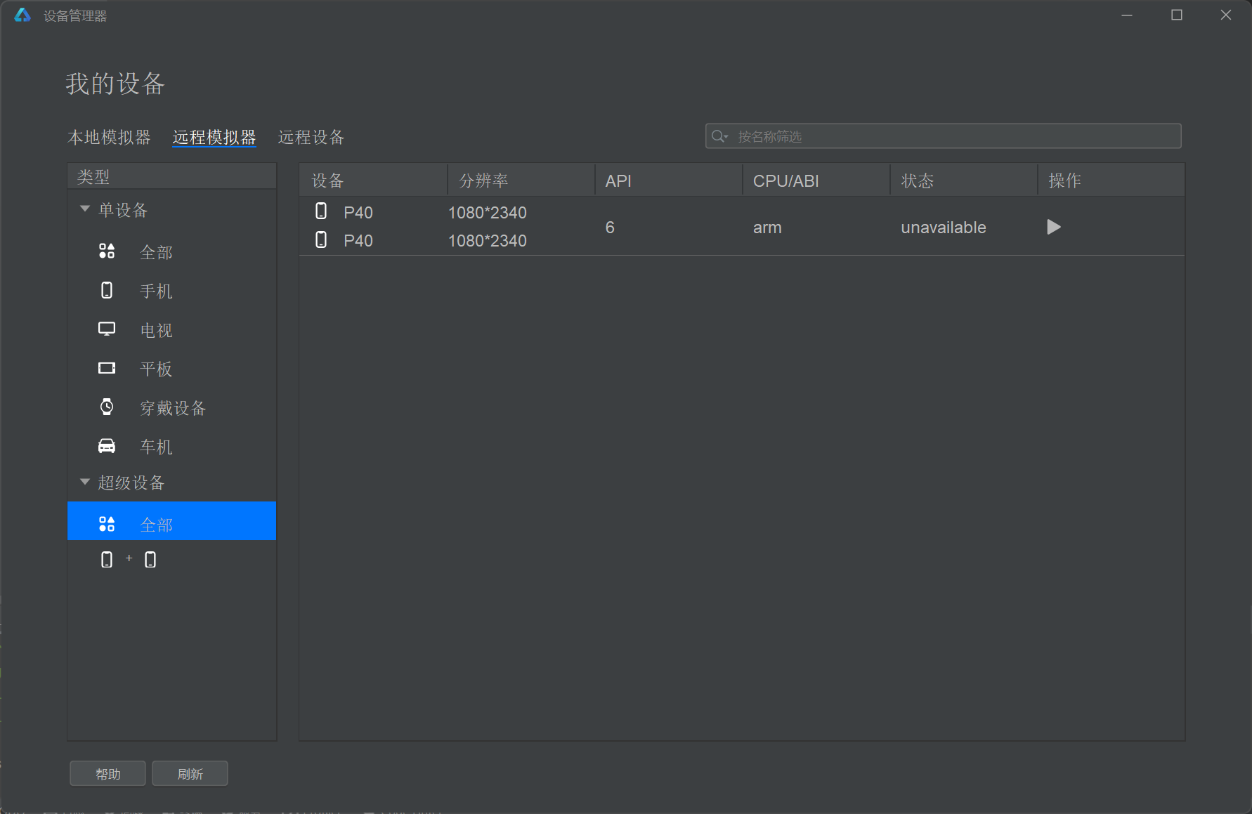
Task: Click the 刷新 button
Action: click(x=190, y=773)
